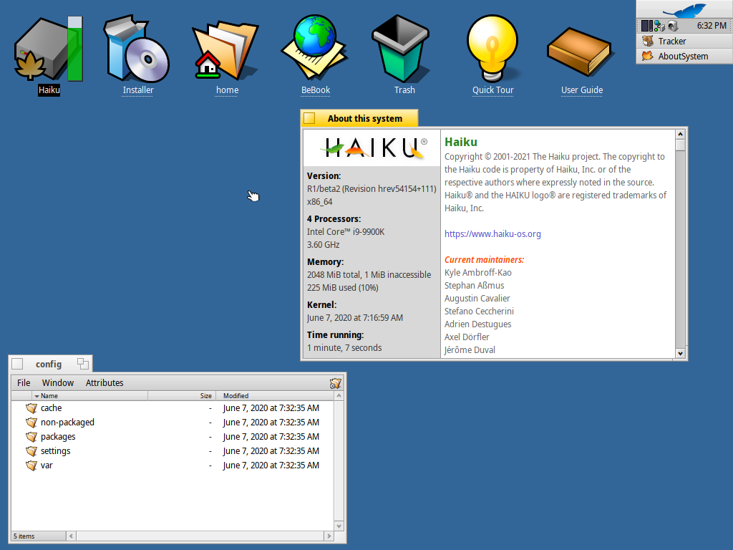Click the 'packages' folder name
Screen dimensions: 733x550
58,437
